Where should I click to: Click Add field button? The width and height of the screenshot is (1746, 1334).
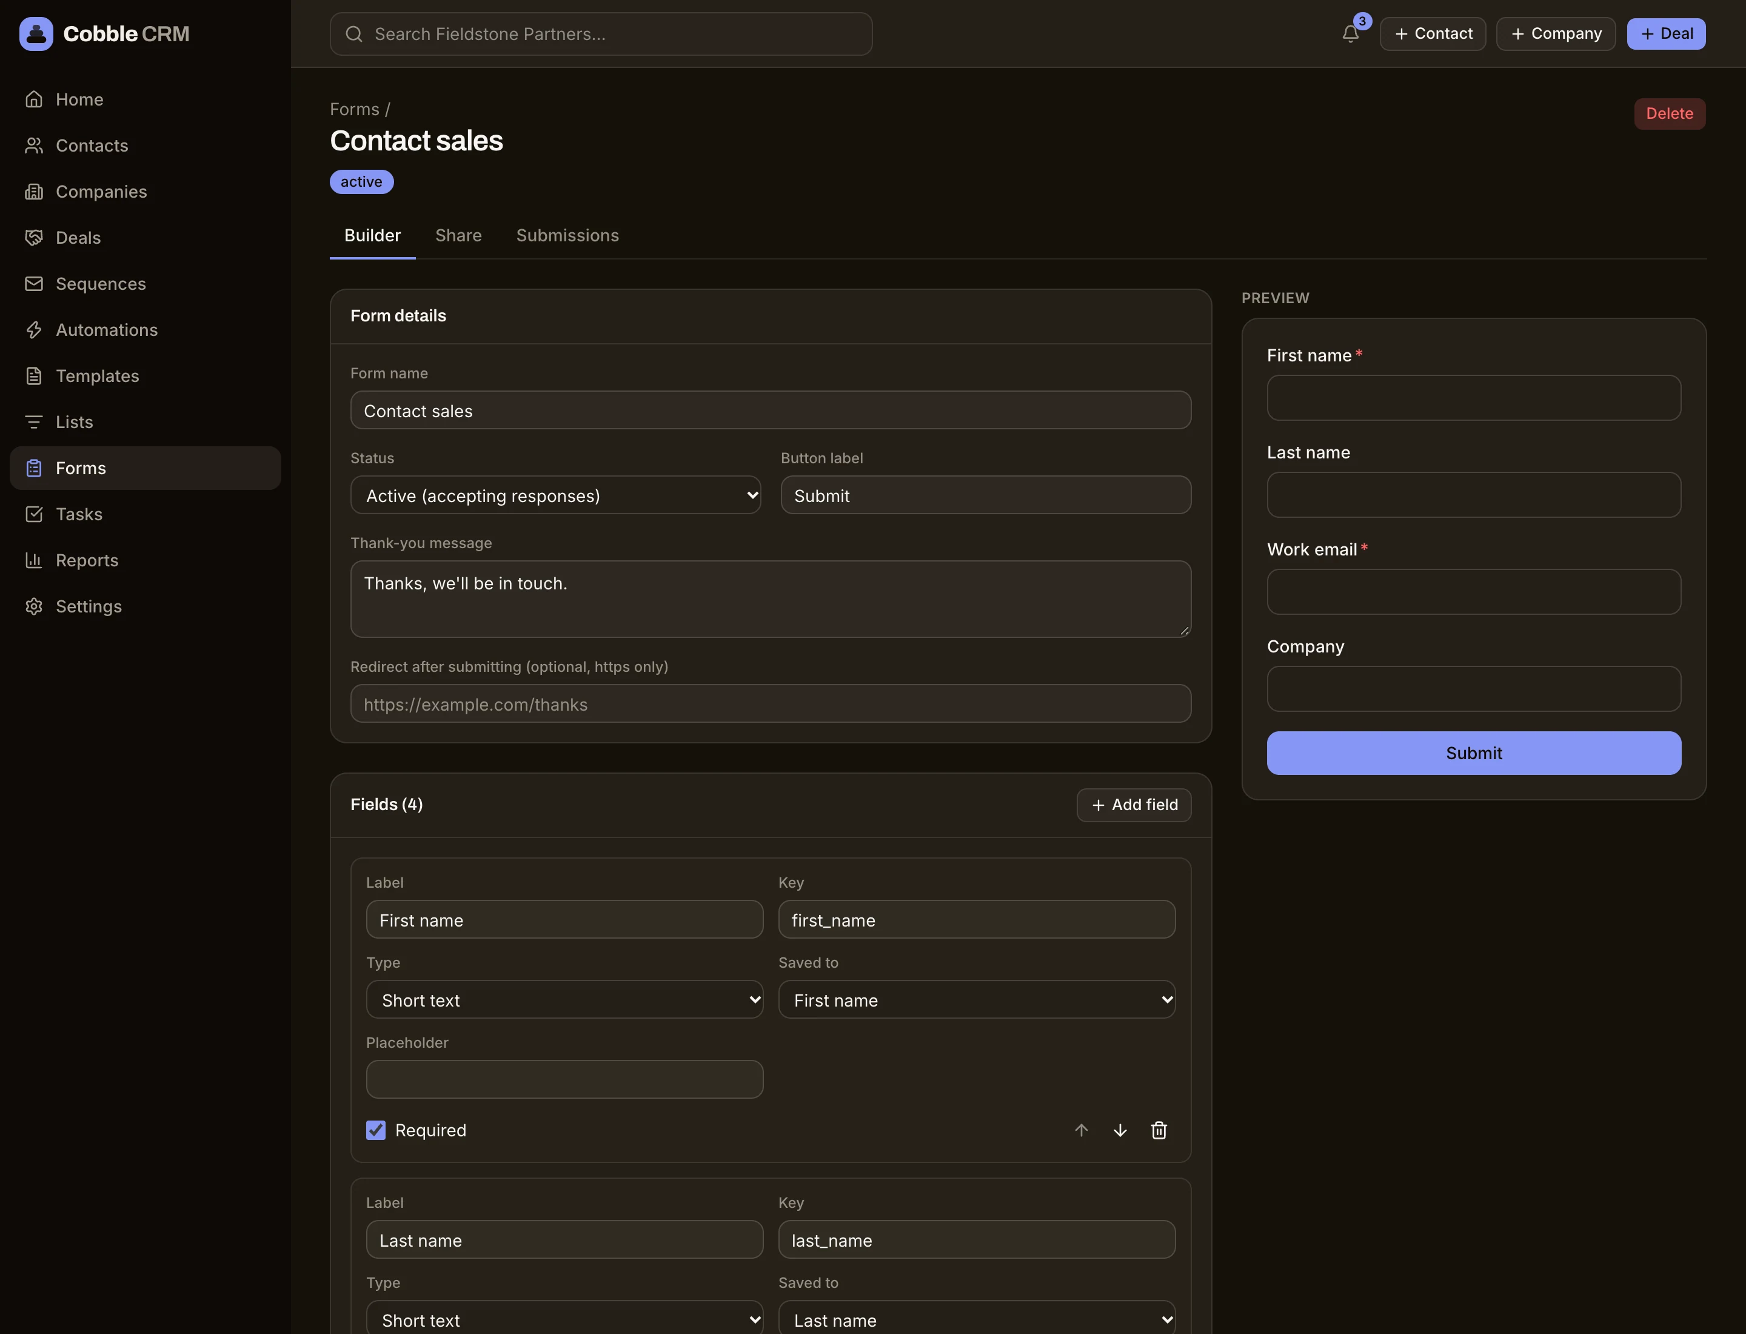click(x=1134, y=805)
